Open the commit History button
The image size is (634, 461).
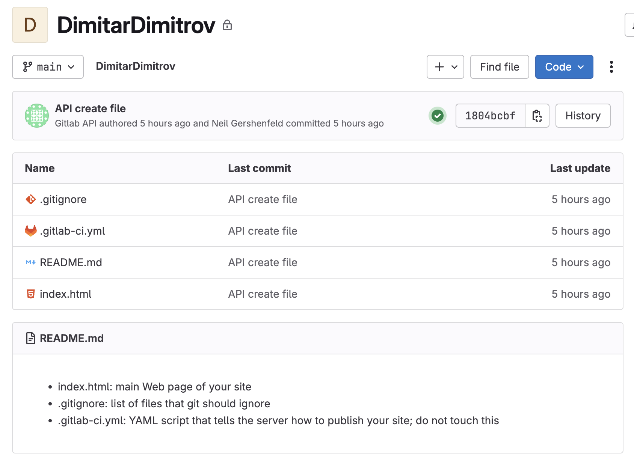point(583,116)
